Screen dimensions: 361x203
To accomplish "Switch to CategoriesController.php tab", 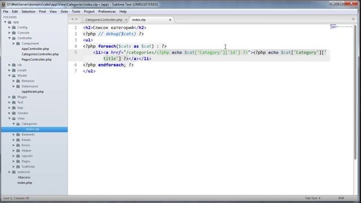I will coord(104,20).
